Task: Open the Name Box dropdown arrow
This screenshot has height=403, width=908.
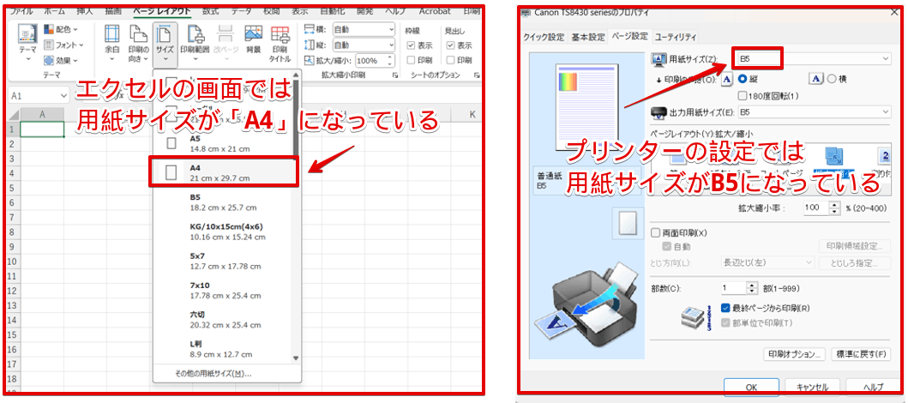Action: pyautogui.click(x=63, y=95)
